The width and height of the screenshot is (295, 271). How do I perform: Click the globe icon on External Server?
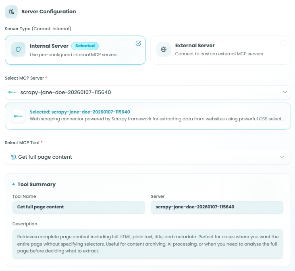[x=164, y=50]
